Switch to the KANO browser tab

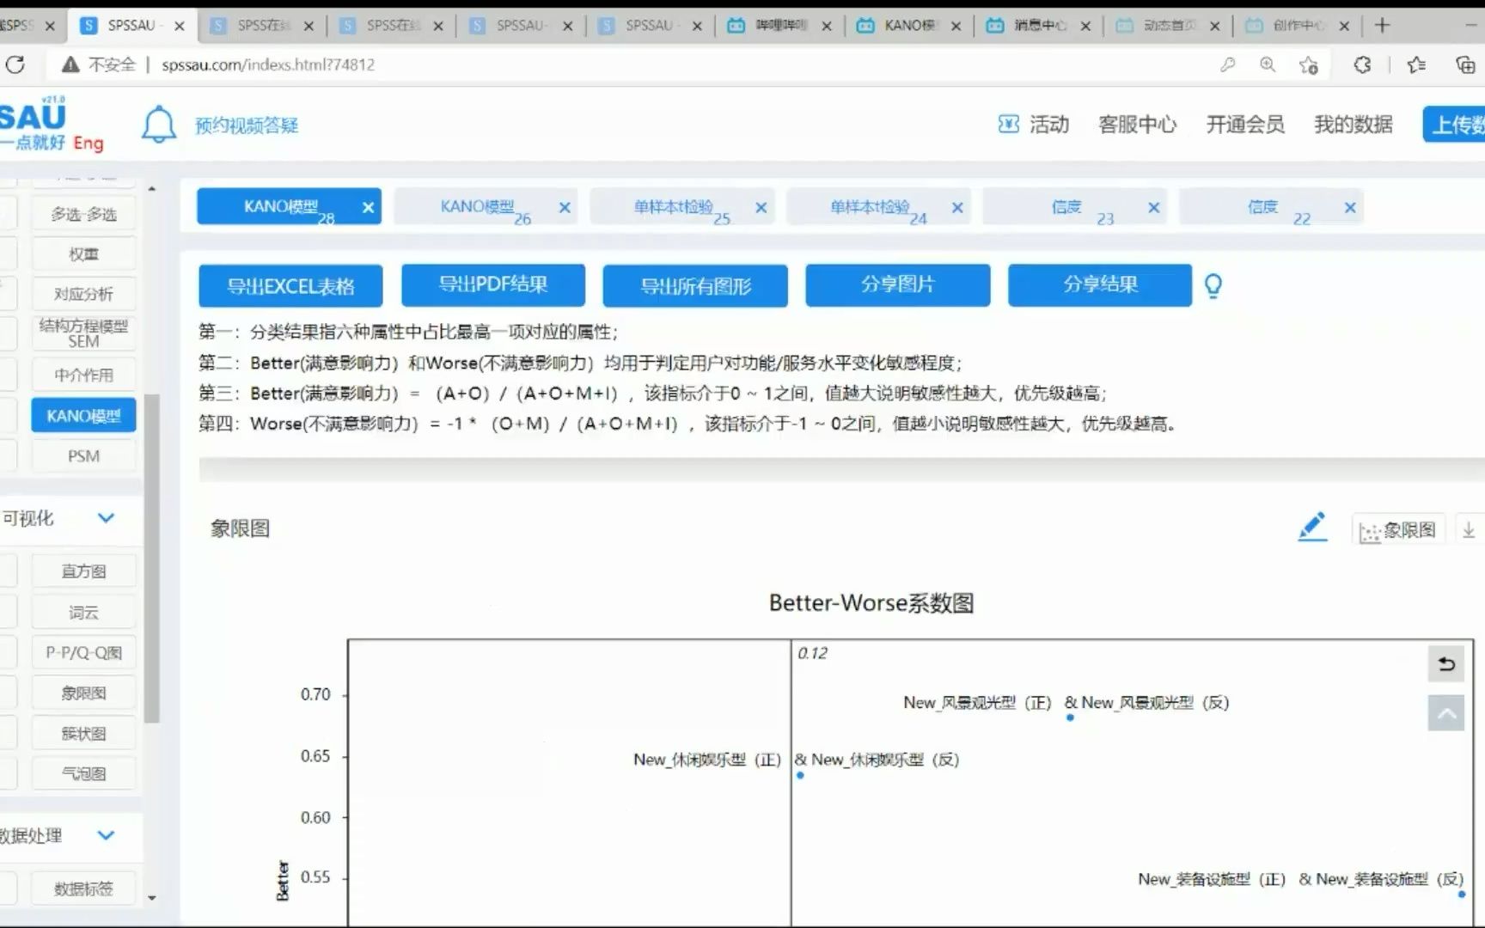click(909, 26)
